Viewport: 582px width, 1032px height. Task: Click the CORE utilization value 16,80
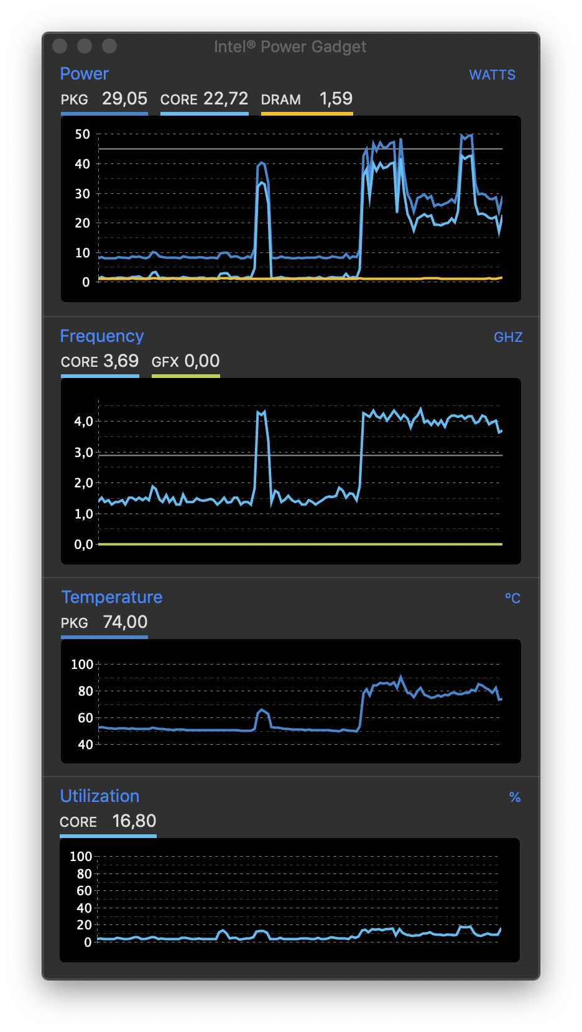tap(134, 821)
